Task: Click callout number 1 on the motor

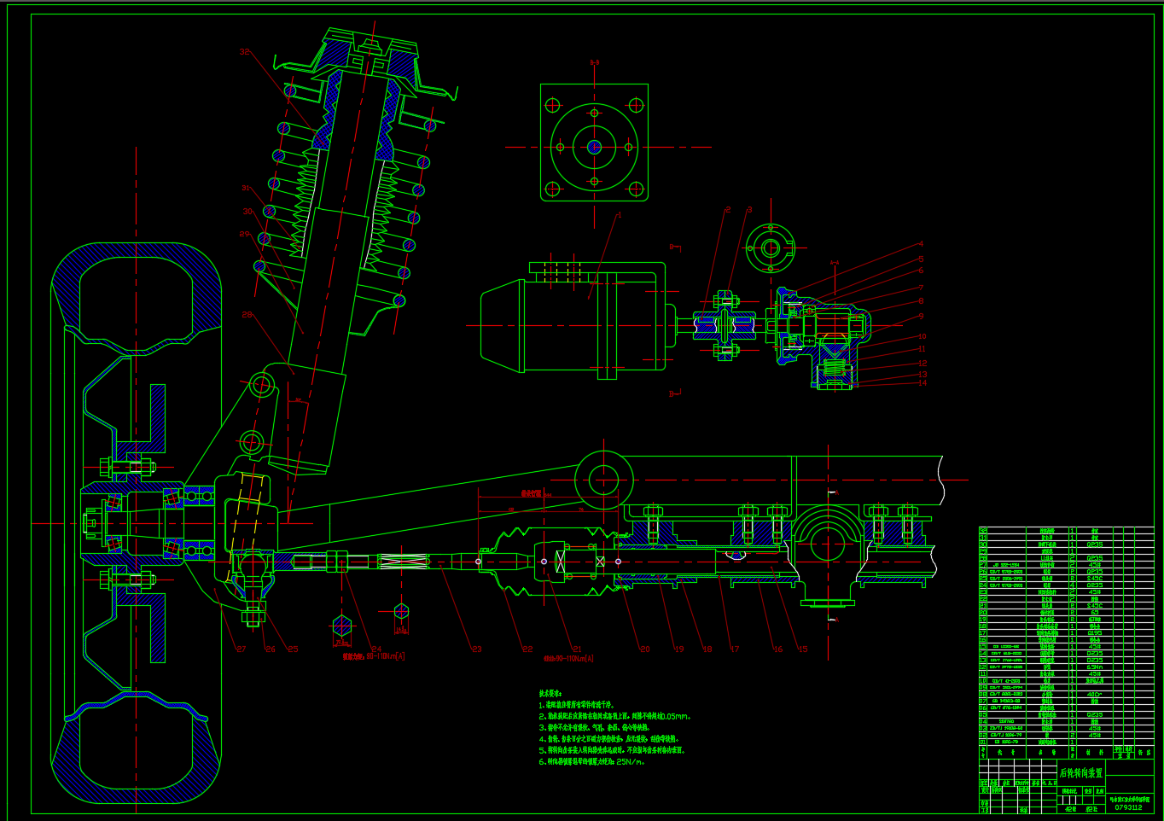Action: 620,215
